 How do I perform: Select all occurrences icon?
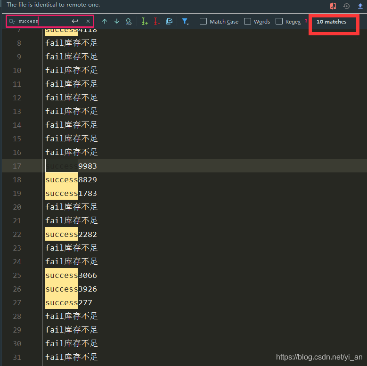169,21
